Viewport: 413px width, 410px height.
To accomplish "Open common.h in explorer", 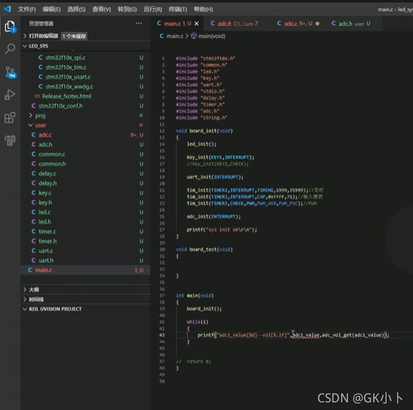I will click(x=86, y=164).
